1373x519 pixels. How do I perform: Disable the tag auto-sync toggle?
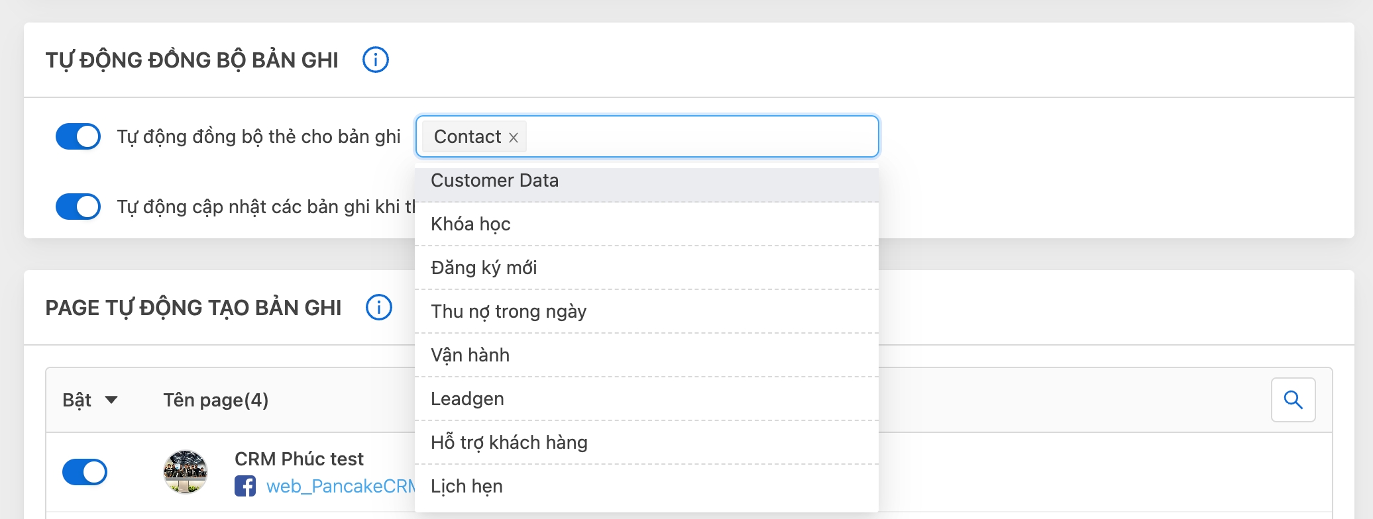78,137
